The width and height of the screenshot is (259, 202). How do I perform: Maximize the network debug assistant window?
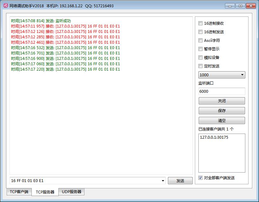point(240,6)
